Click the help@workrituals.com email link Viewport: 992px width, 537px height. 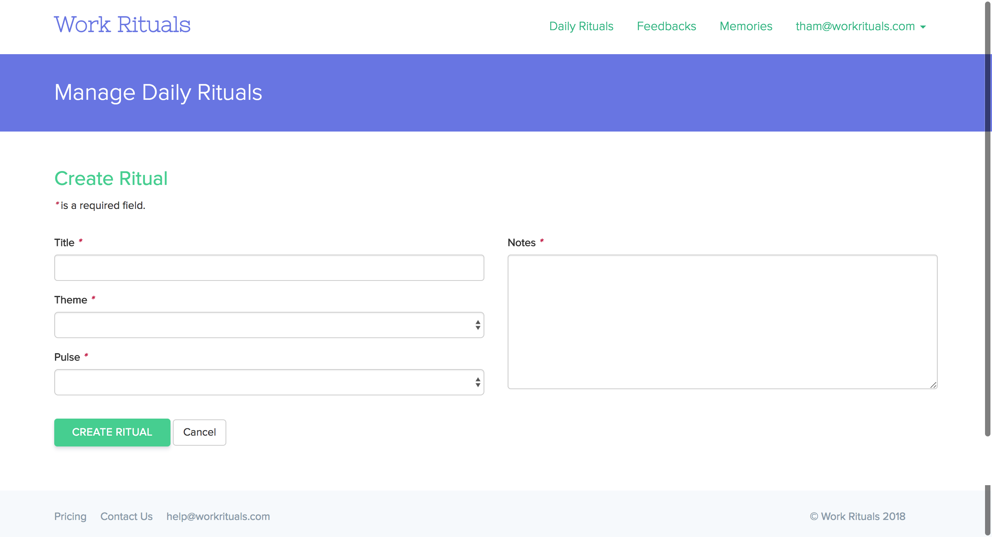218,516
